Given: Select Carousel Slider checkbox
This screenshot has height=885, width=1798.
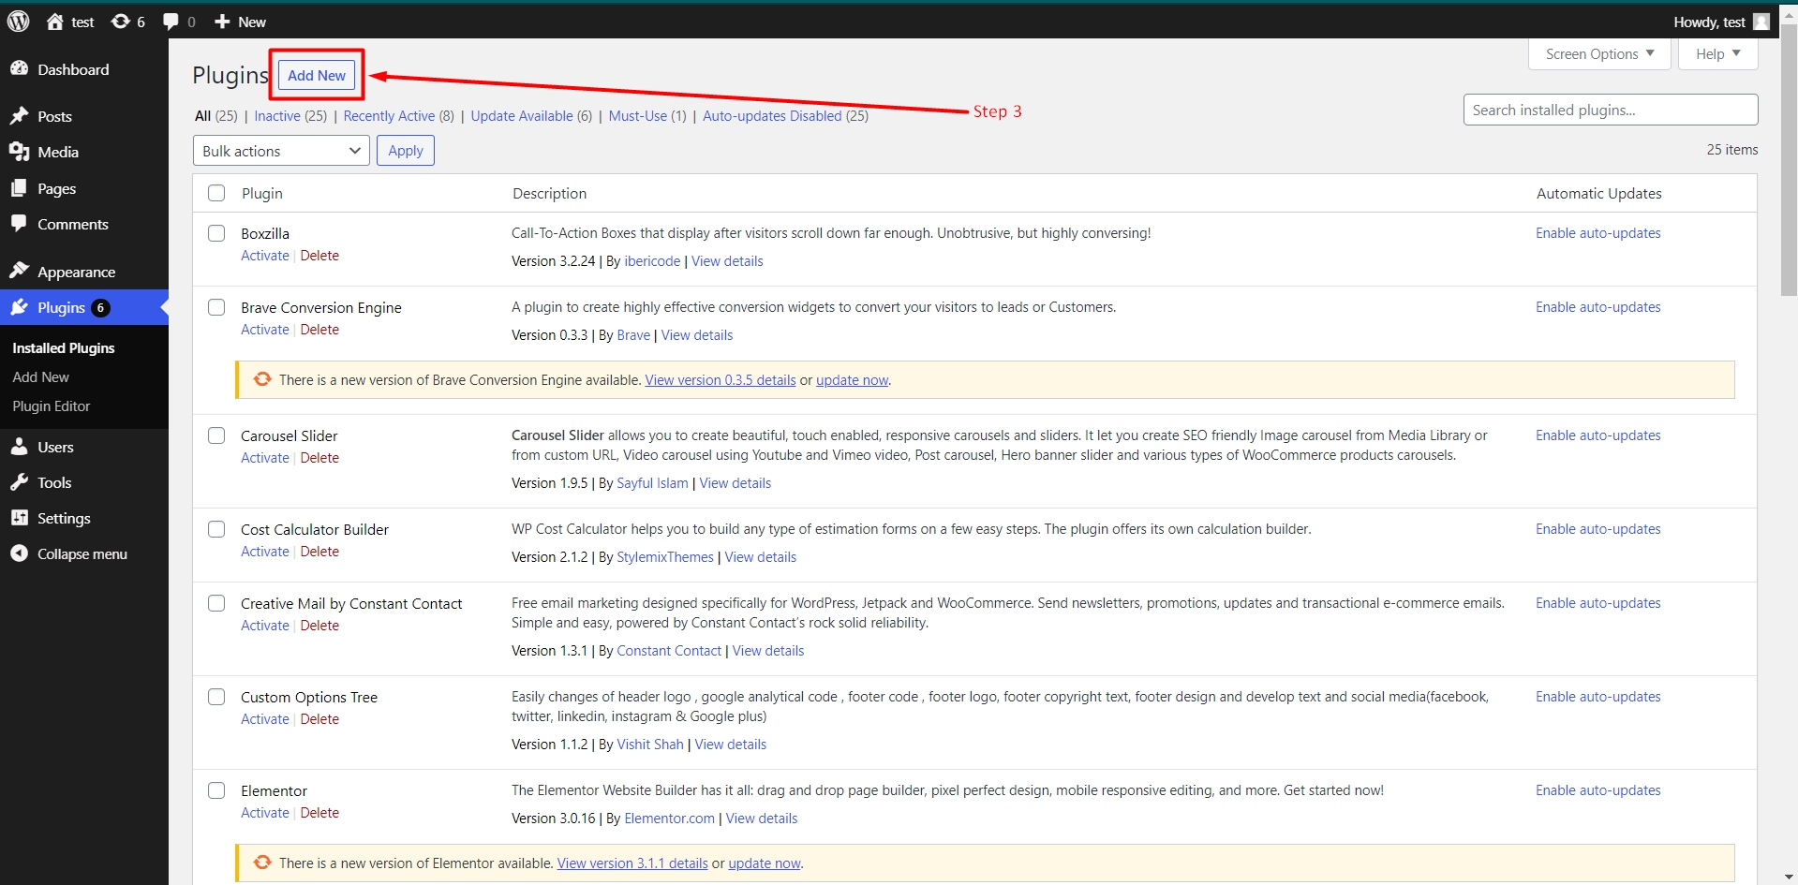Looking at the screenshot, I should (216, 435).
